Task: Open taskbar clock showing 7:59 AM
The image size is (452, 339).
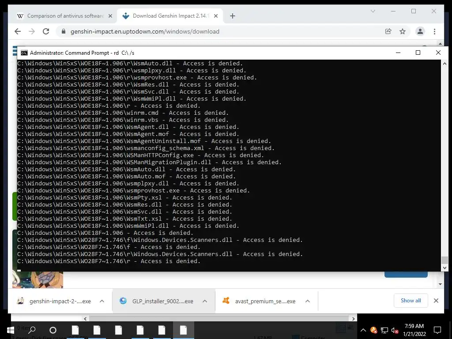Action: click(x=414, y=330)
